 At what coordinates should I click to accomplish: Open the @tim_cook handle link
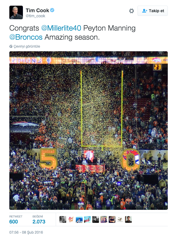(35, 16)
